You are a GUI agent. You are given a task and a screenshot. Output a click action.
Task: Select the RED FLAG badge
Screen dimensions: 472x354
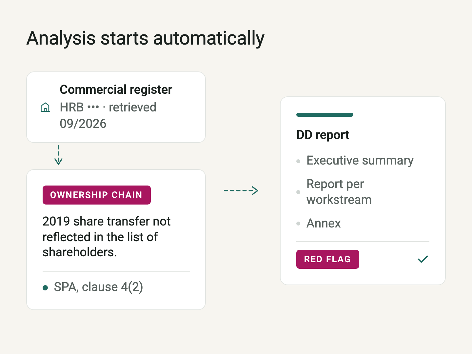click(x=328, y=259)
